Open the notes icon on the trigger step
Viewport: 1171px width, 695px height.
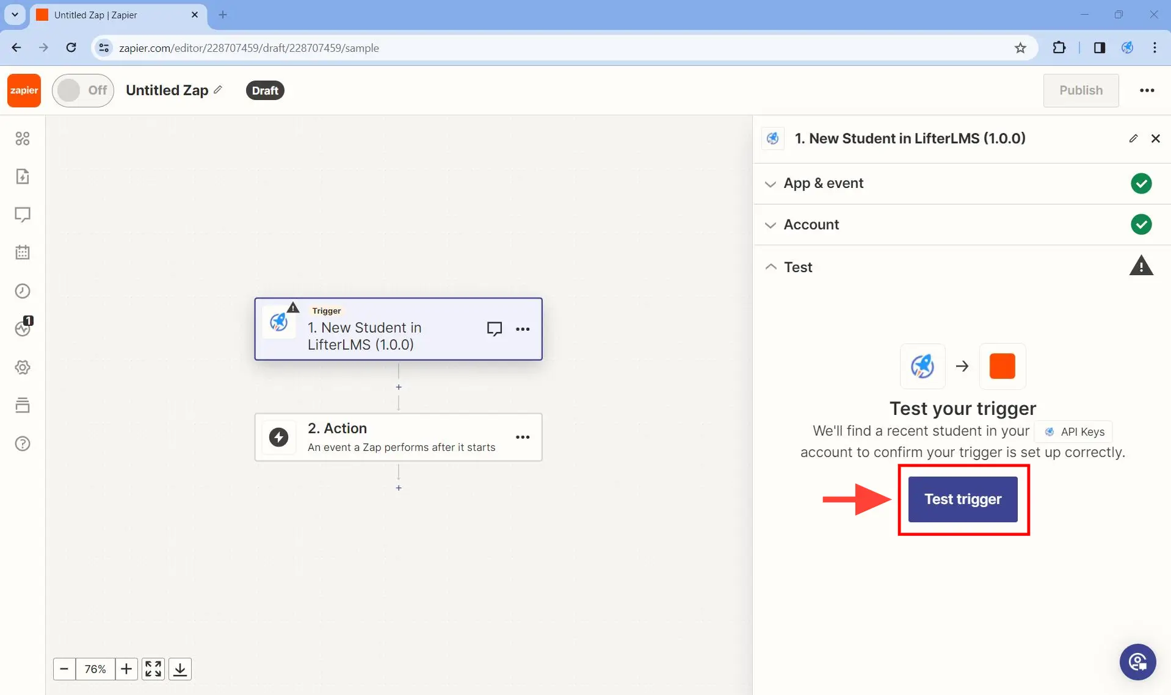point(495,329)
